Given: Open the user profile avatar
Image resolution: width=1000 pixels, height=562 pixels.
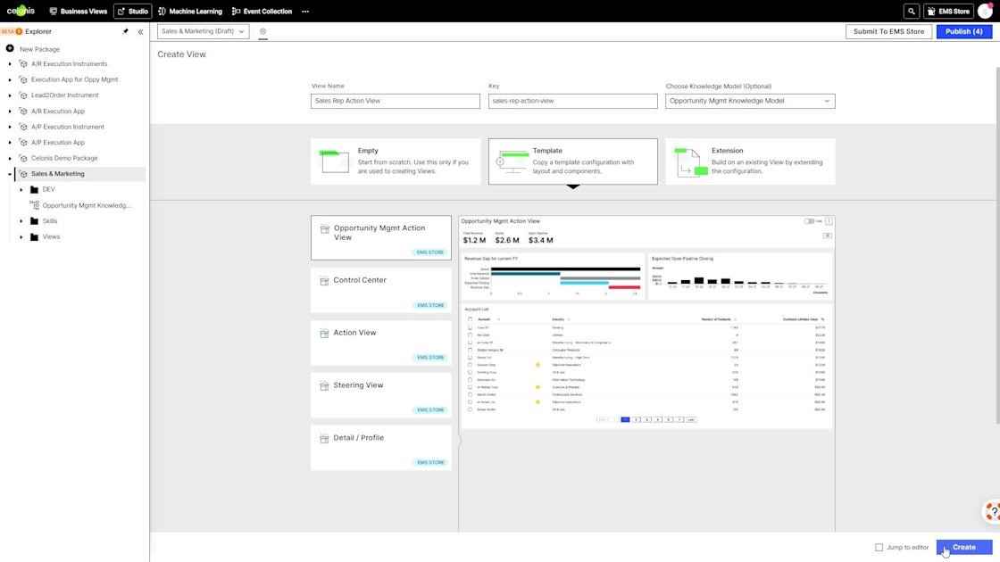Looking at the screenshot, I should pyautogui.click(x=985, y=11).
